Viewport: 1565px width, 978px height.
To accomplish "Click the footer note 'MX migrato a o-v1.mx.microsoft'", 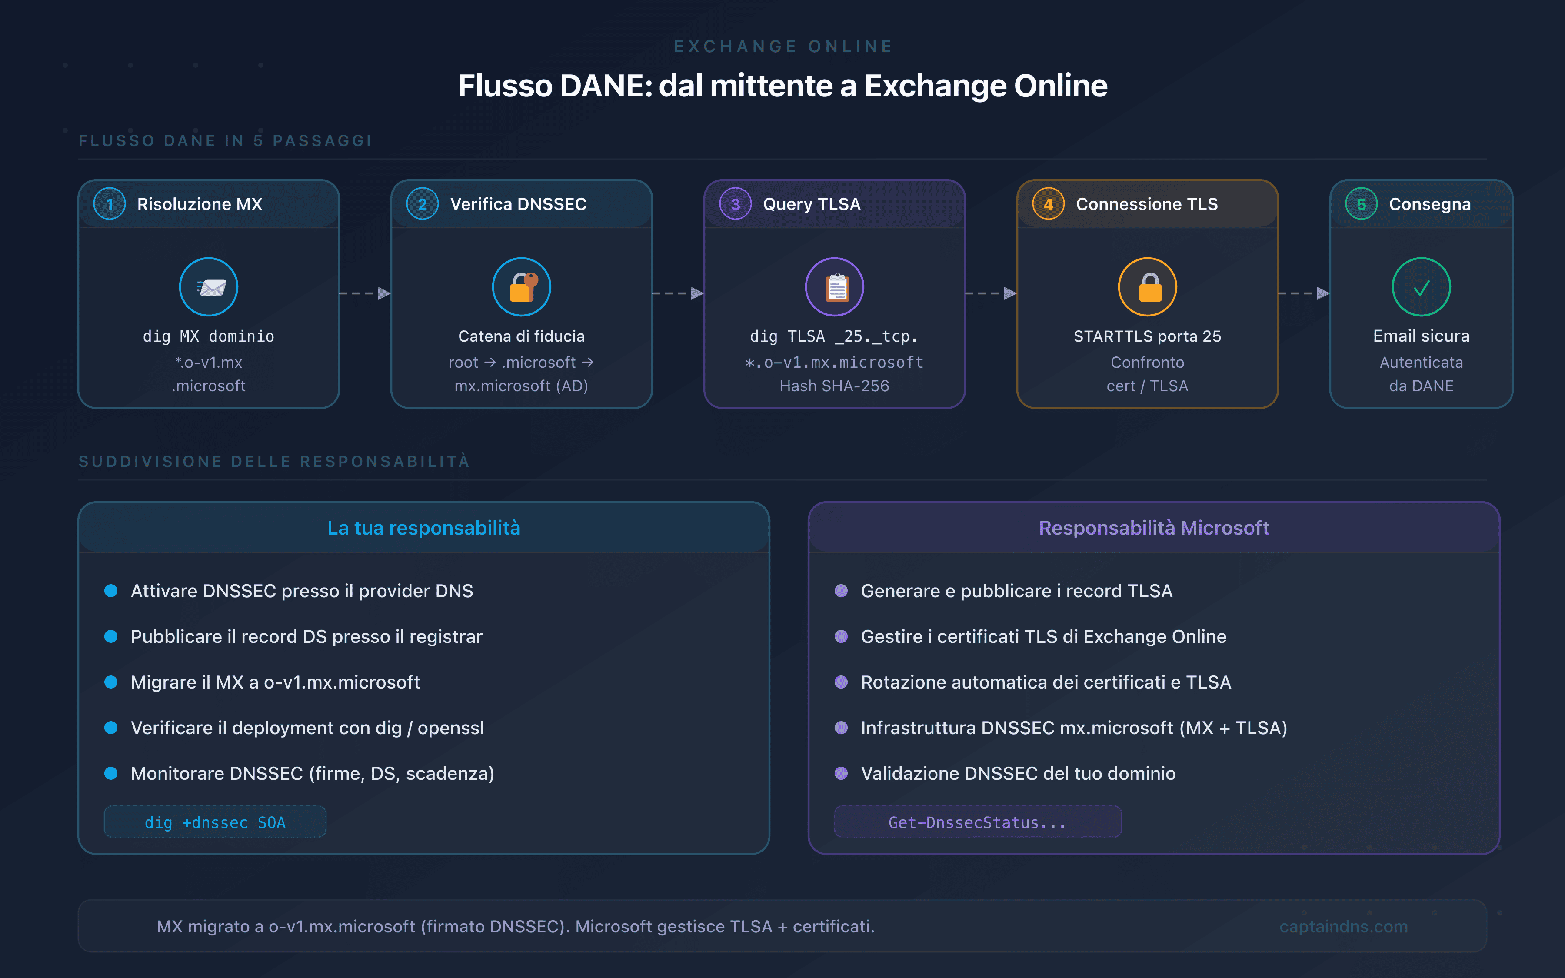I will 516,926.
